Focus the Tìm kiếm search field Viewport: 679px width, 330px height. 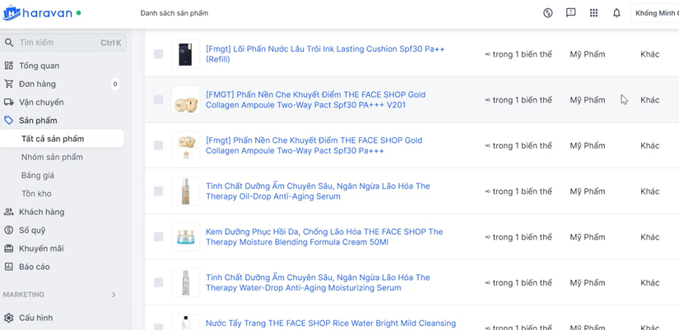coord(63,43)
